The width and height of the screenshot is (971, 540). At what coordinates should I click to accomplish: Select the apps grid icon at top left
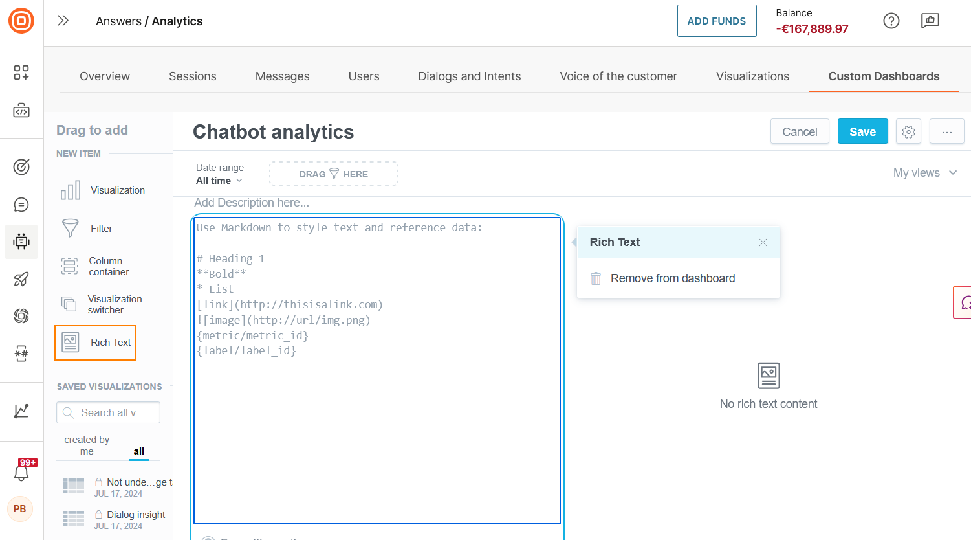pos(21,73)
